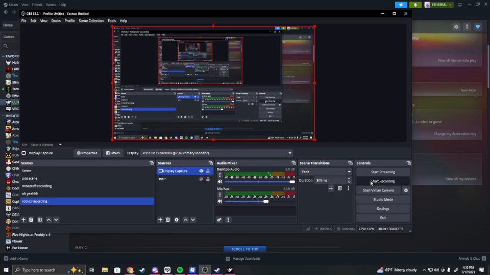Toggle Display Capture visibility eye

pos(201,171)
